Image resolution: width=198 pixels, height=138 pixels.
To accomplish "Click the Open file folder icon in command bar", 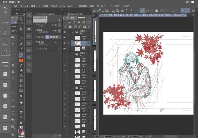I will pos(118,11).
